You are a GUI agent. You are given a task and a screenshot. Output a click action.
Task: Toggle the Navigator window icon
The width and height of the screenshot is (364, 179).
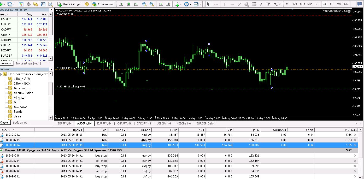point(36,4)
